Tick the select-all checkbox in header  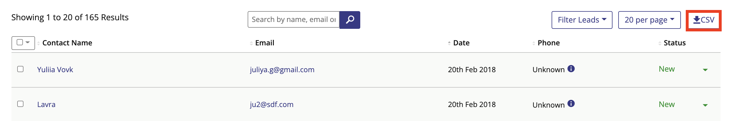tap(20, 42)
